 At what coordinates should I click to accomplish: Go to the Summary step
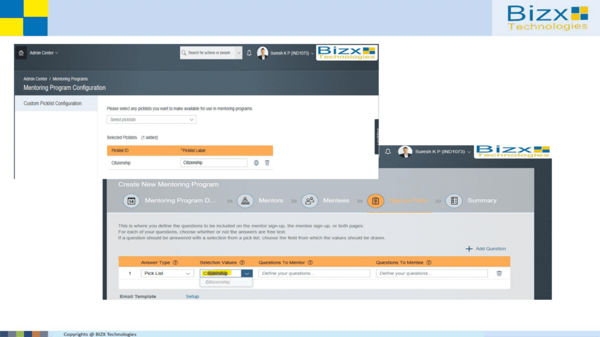482,200
